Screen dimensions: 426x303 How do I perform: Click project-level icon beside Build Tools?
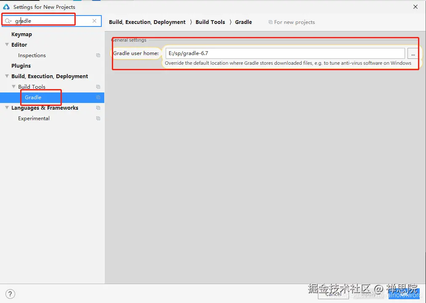point(98,87)
